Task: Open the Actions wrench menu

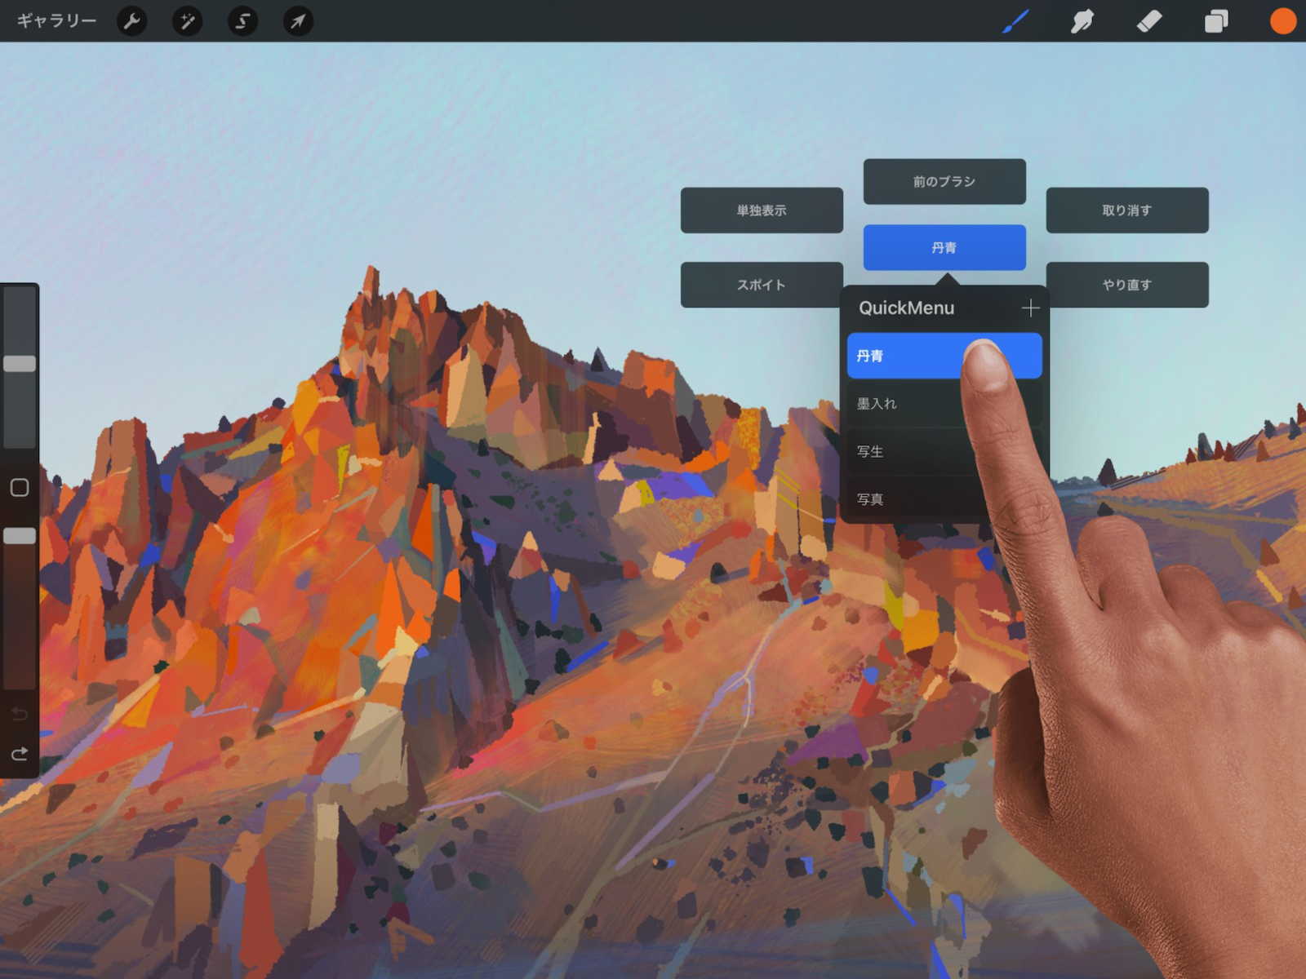Action: [x=132, y=21]
